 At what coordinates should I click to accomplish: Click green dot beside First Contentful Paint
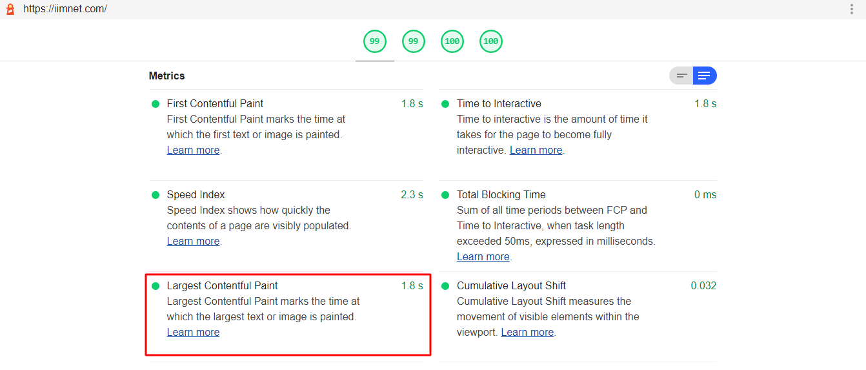pos(156,104)
